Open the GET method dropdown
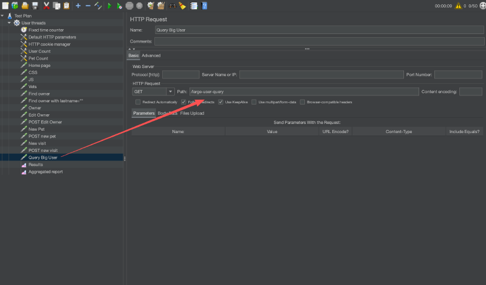The height and width of the screenshot is (285, 486). click(x=154, y=92)
